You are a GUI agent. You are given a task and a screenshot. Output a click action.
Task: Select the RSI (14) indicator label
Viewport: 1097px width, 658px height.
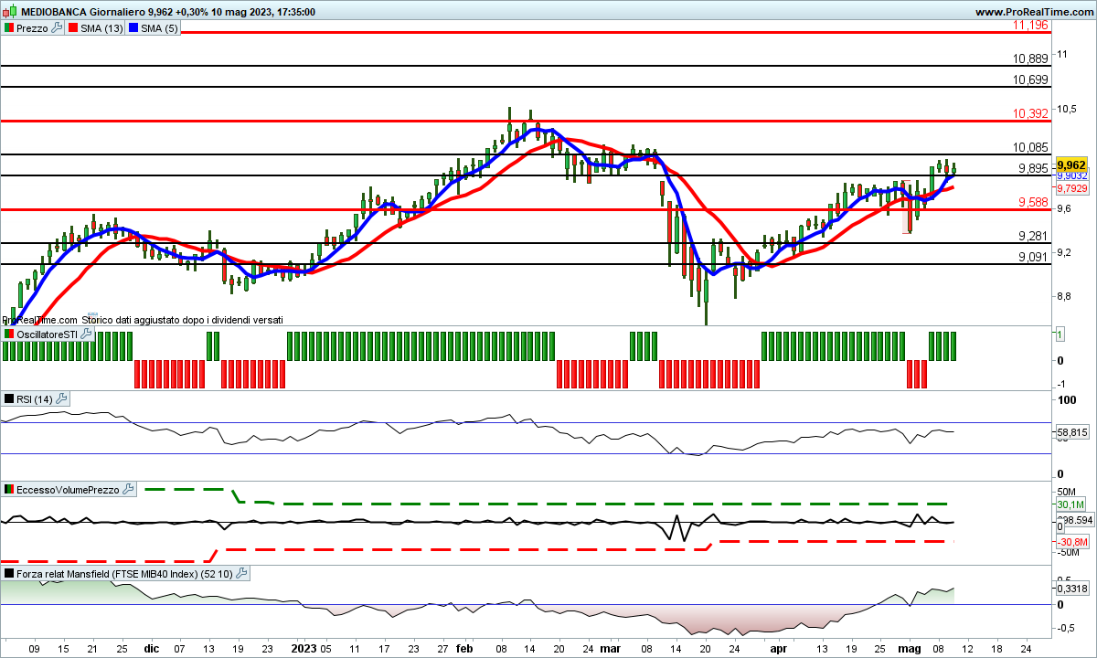(35, 398)
